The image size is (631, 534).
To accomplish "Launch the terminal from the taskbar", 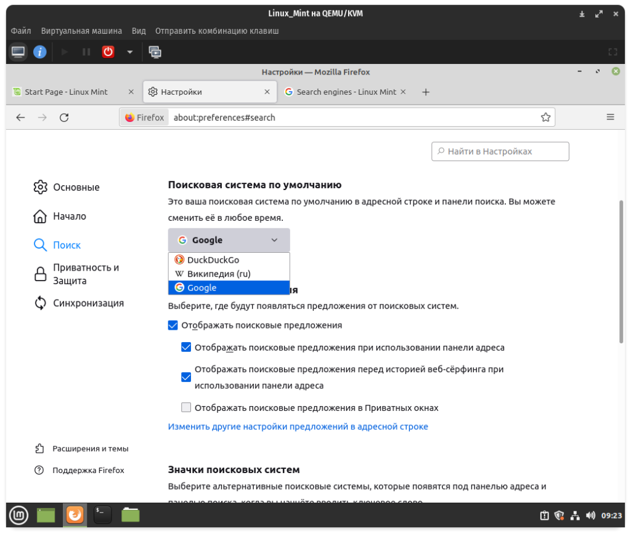I will point(103,515).
